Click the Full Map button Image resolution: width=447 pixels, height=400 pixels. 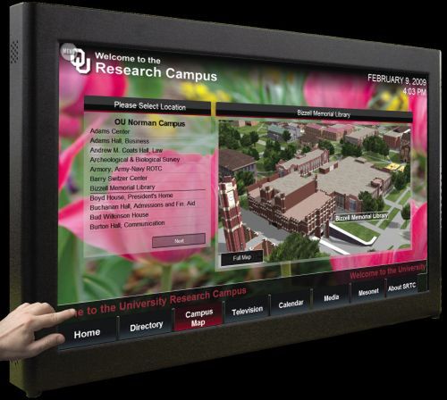(242, 258)
